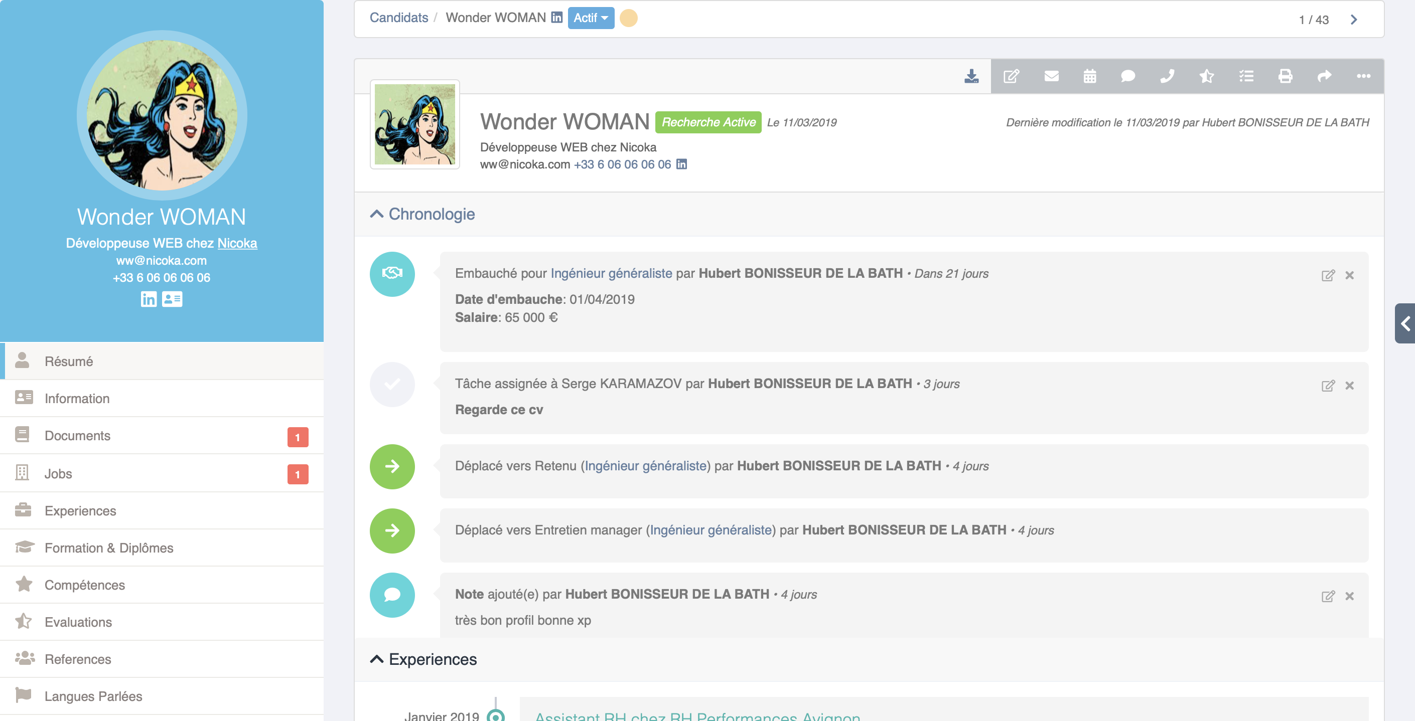Delete the Note ajouté(e) timeline entry

1349,596
